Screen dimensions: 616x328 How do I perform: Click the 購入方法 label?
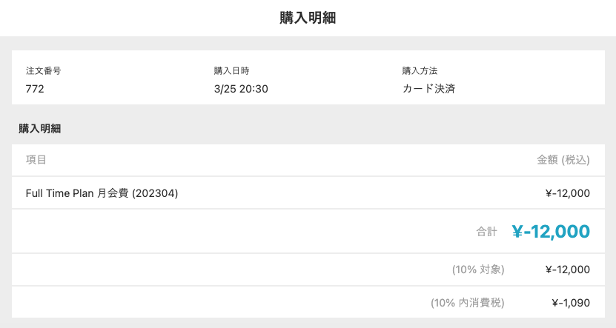coord(420,71)
